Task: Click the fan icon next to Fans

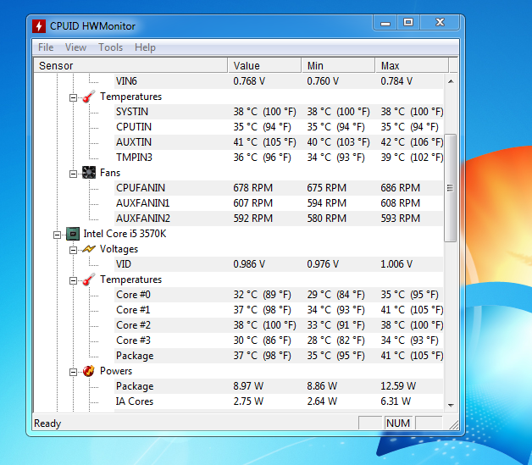Action: tap(89, 173)
